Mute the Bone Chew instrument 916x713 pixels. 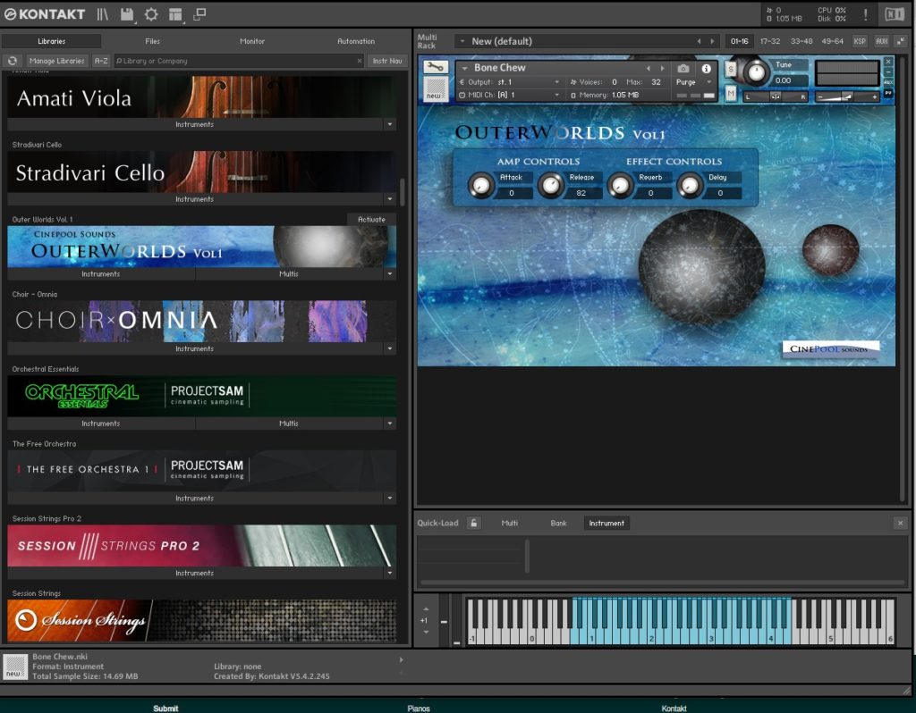pyautogui.click(x=731, y=94)
